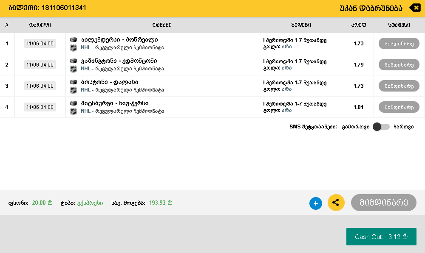
Task: Share ticket with yellow share icon
Action: (x=336, y=203)
